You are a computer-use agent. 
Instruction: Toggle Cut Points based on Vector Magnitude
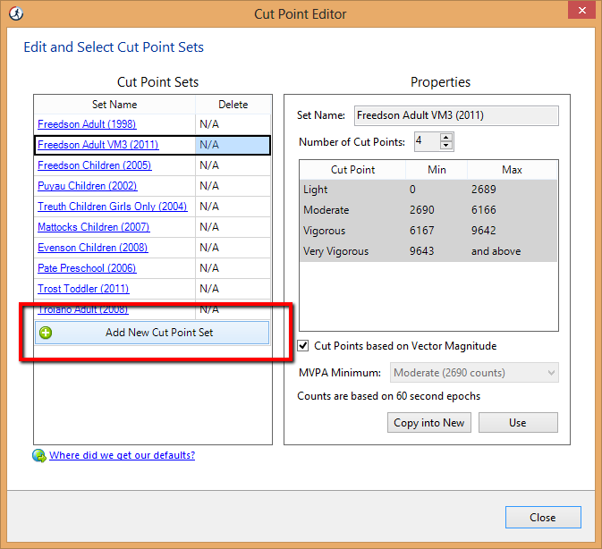point(305,346)
